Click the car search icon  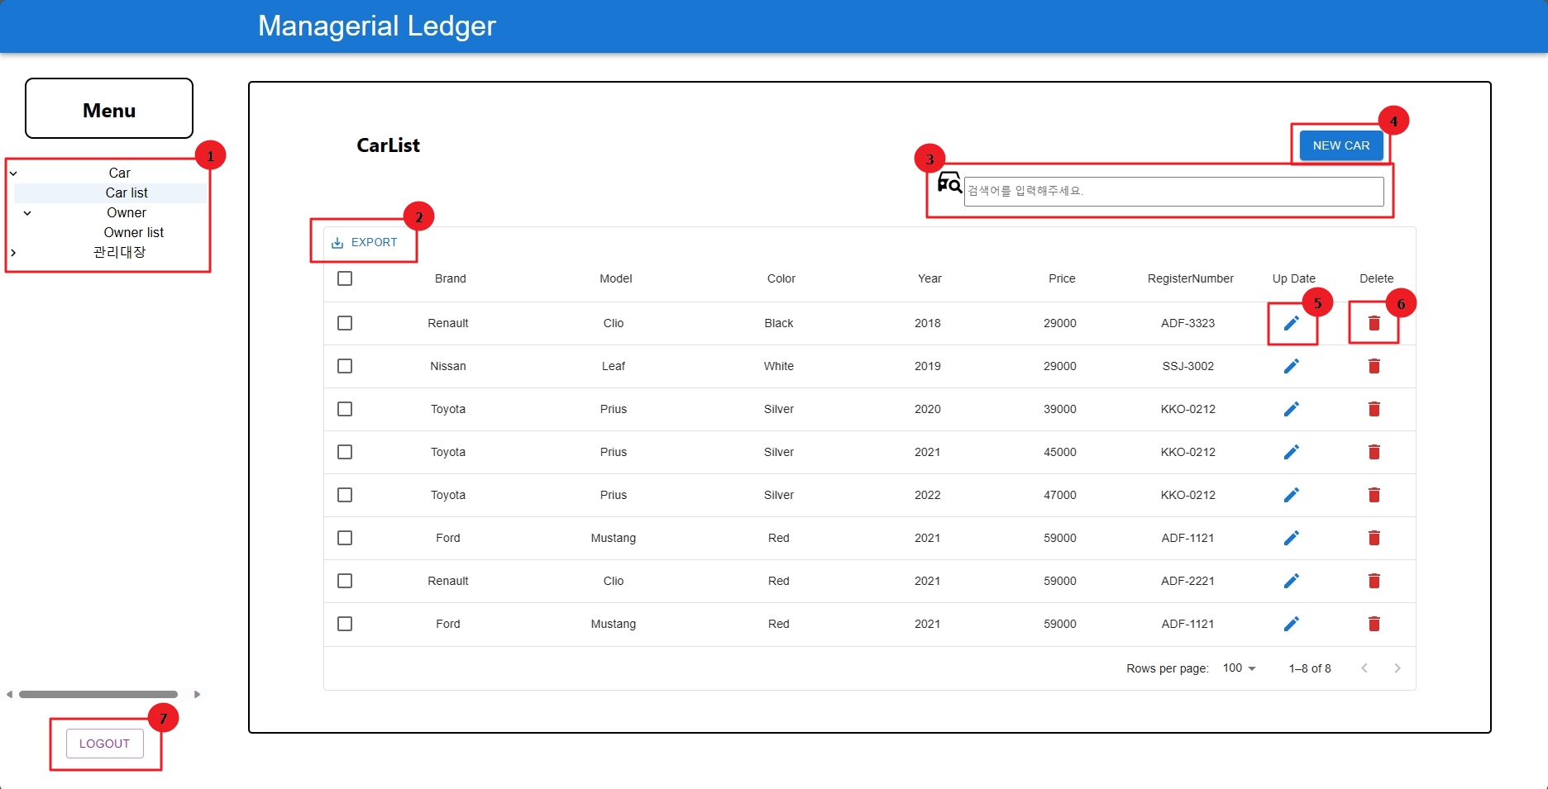coord(949,183)
